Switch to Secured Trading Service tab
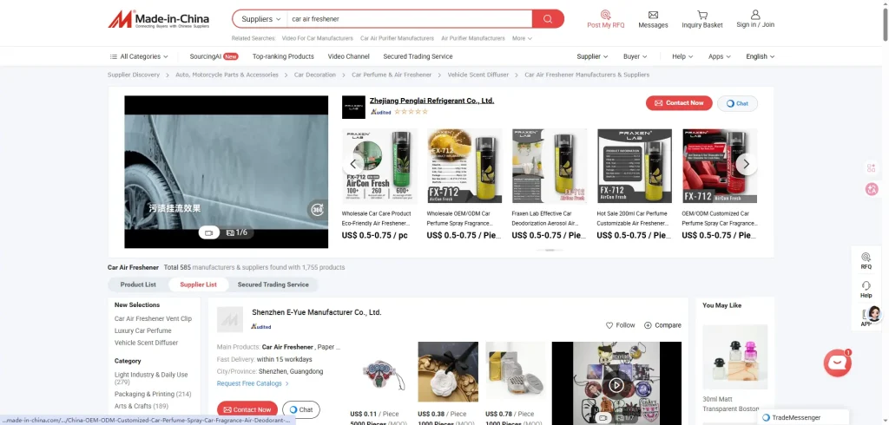 pyautogui.click(x=273, y=284)
